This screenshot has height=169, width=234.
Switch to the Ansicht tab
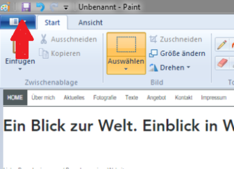90,23
